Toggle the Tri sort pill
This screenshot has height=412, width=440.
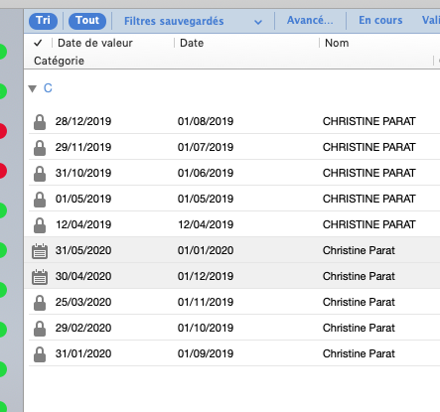(x=43, y=21)
